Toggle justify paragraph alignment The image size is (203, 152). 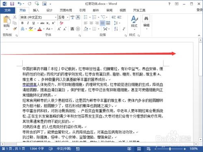[x=102, y=23]
